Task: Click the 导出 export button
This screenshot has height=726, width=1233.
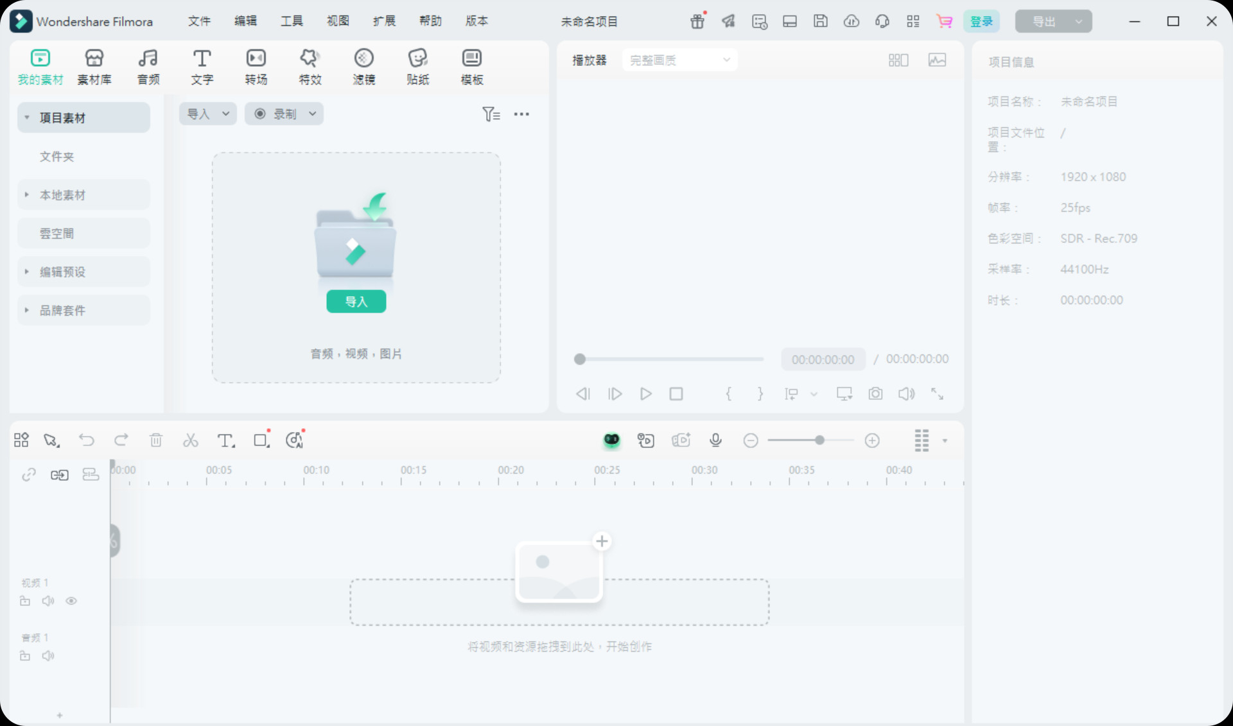Action: point(1044,21)
